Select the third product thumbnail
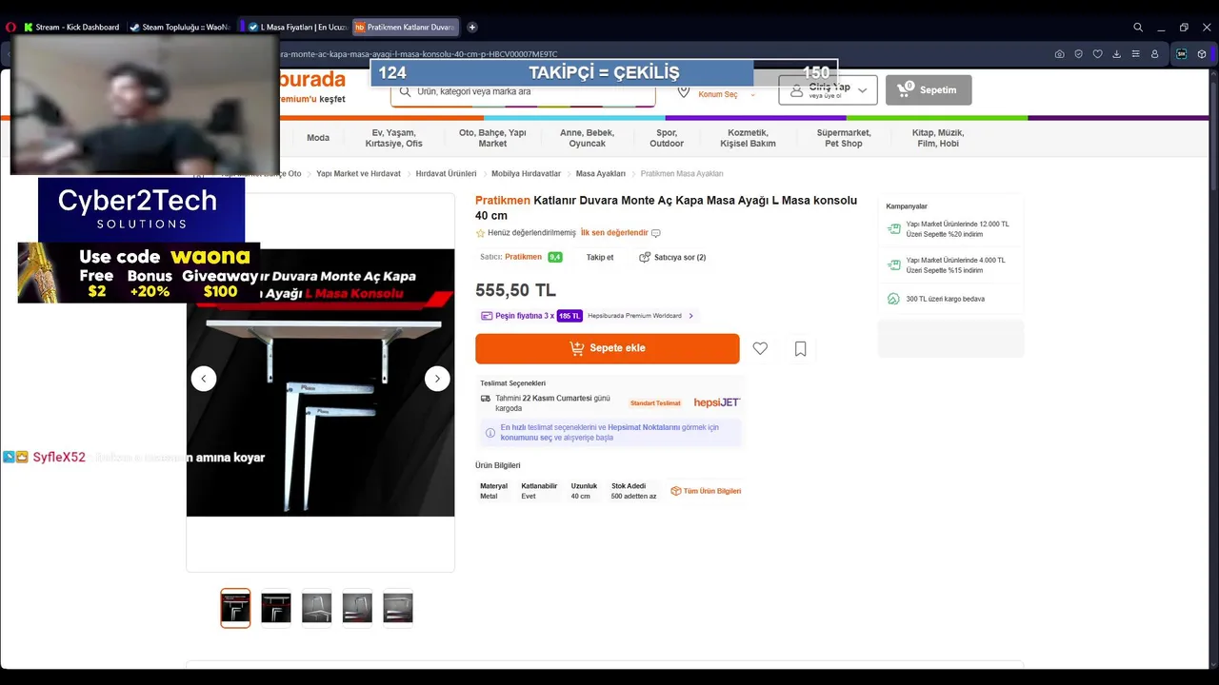The width and height of the screenshot is (1219, 685). click(x=317, y=608)
